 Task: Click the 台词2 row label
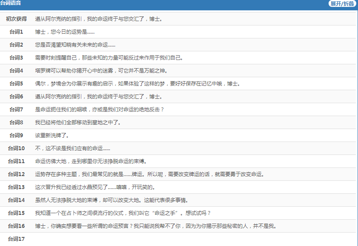[16, 45]
